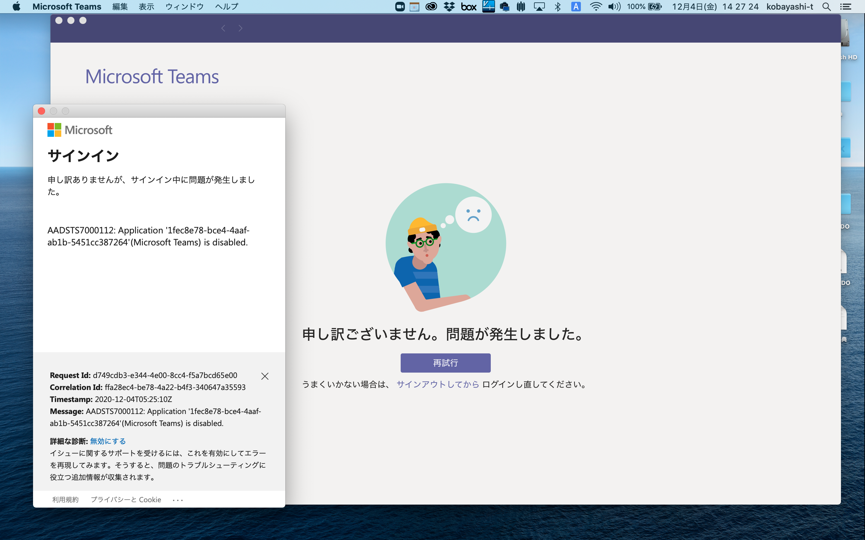Click the Microsoft Teams heading text
865x540 pixels.
152,77
